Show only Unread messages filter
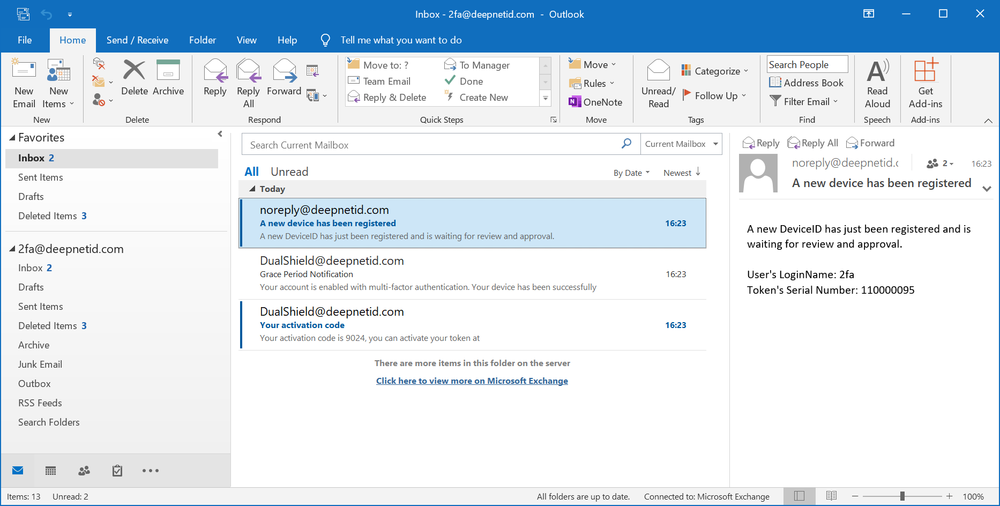 pyautogui.click(x=289, y=172)
